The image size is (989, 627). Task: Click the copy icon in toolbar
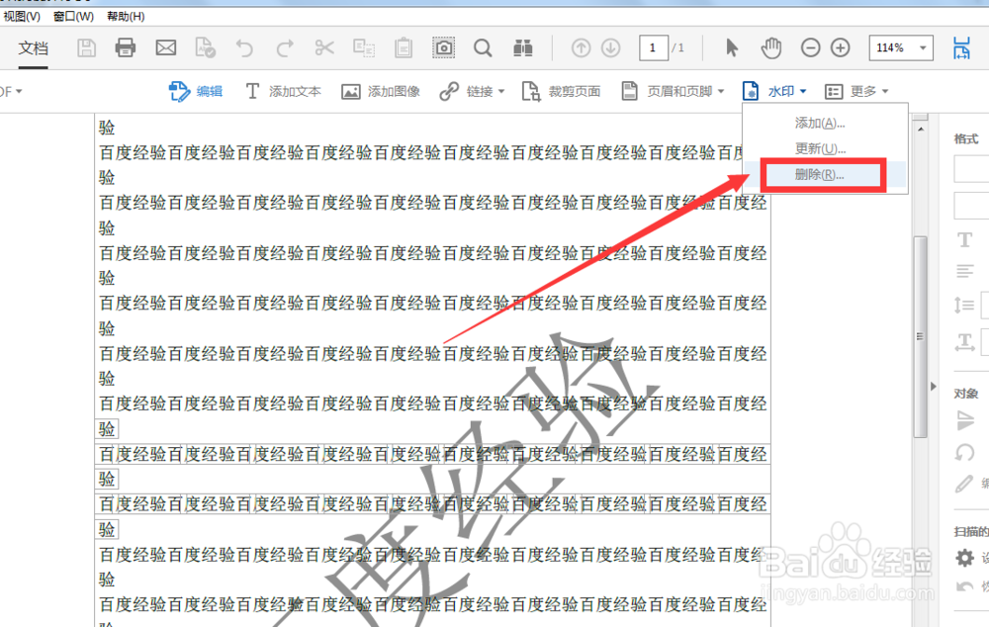pyautogui.click(x=364, y=47)
